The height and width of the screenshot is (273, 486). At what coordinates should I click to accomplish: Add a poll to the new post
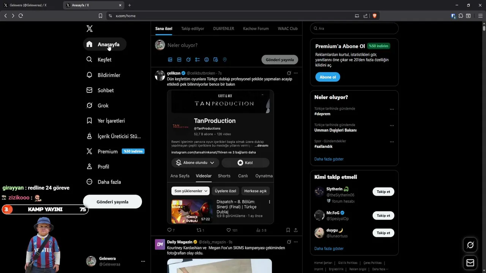coord(197,60)
